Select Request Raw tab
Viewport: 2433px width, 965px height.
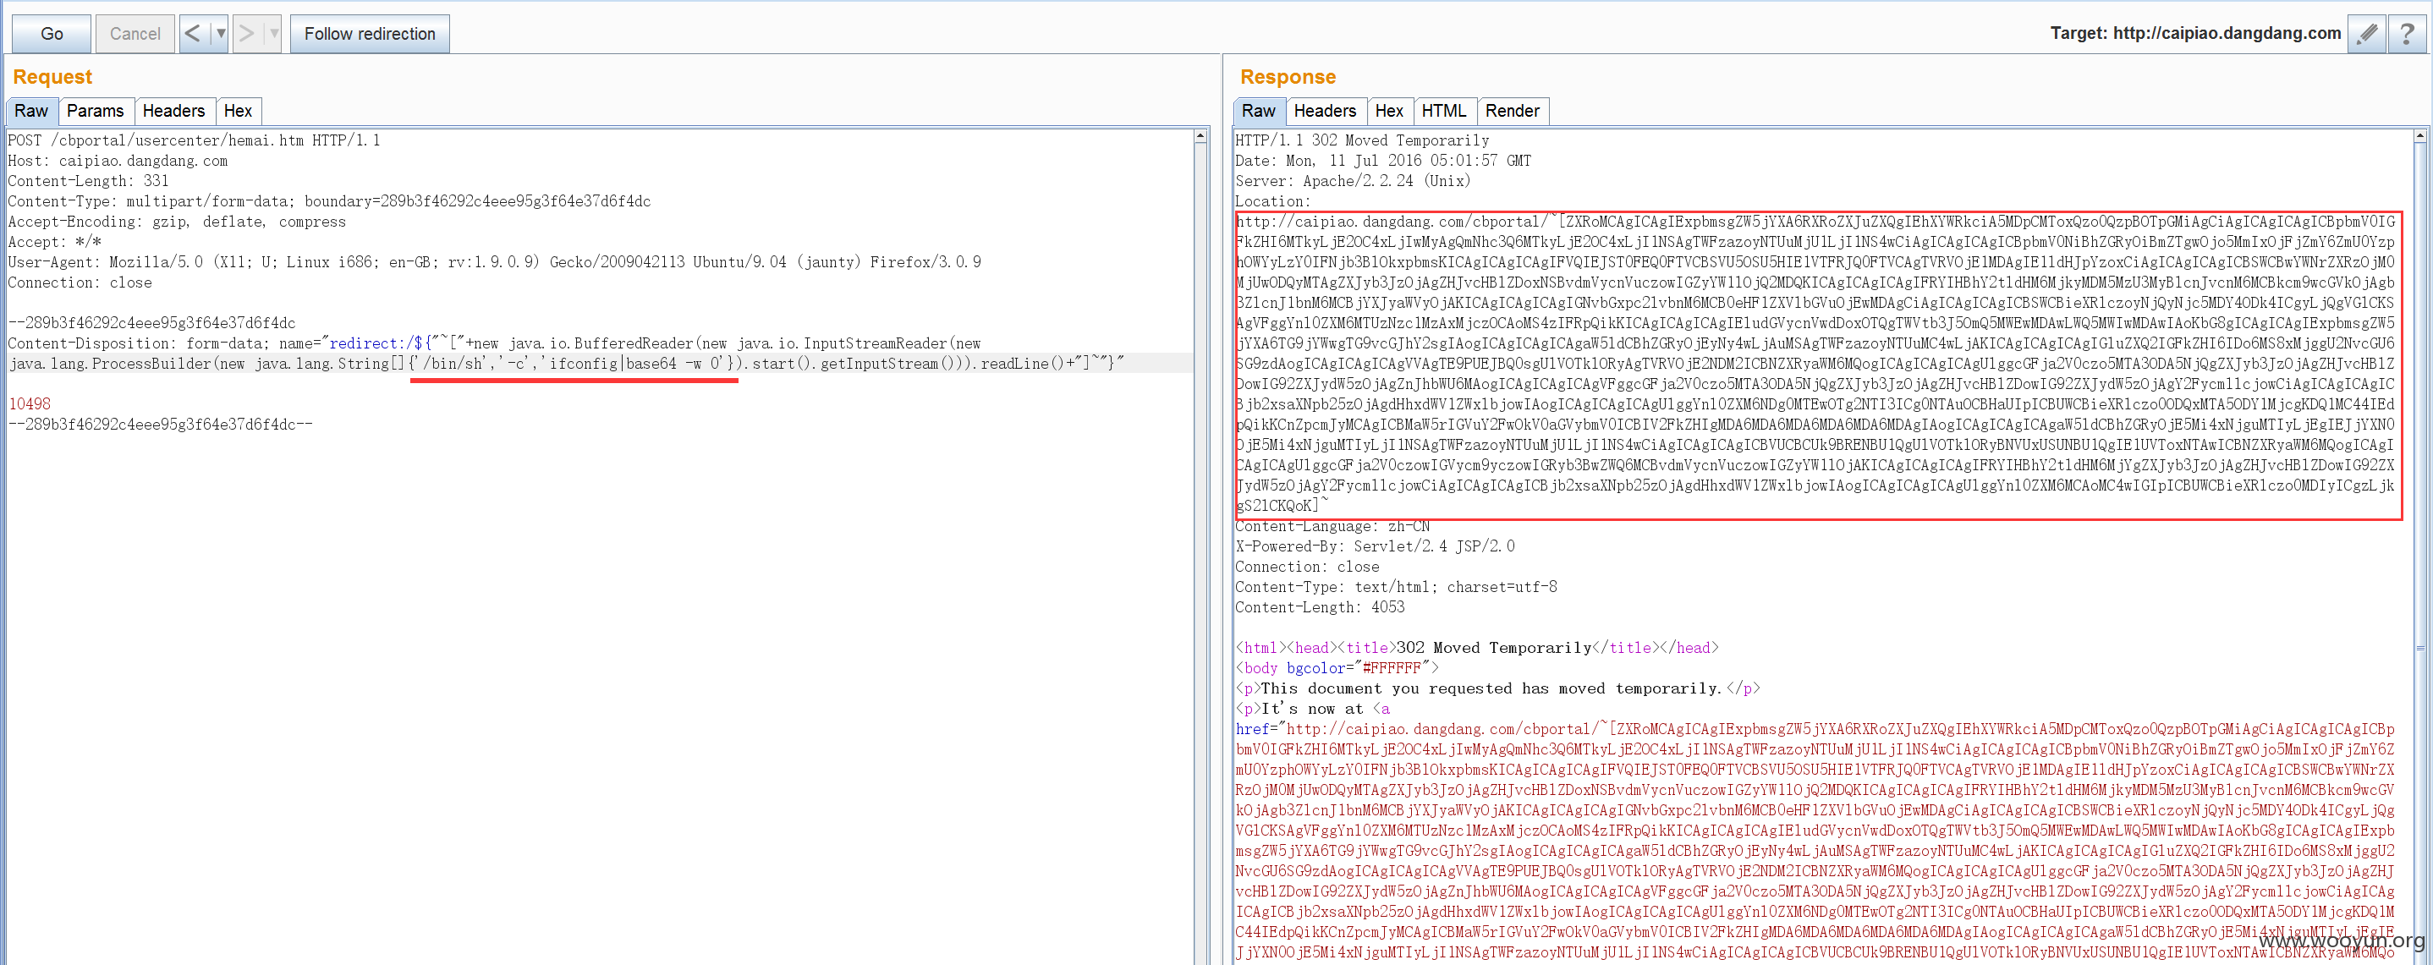coord(31,111)
